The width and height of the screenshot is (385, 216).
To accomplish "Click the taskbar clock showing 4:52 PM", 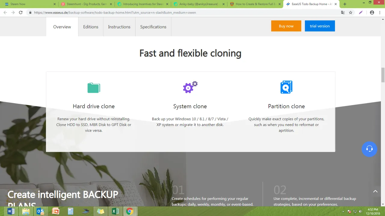I will [373, 211].
